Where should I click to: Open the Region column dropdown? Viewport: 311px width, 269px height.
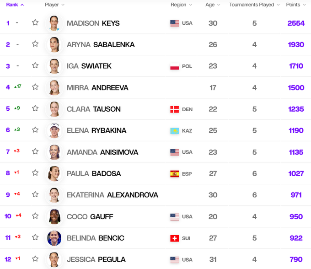tap(181, 5)
